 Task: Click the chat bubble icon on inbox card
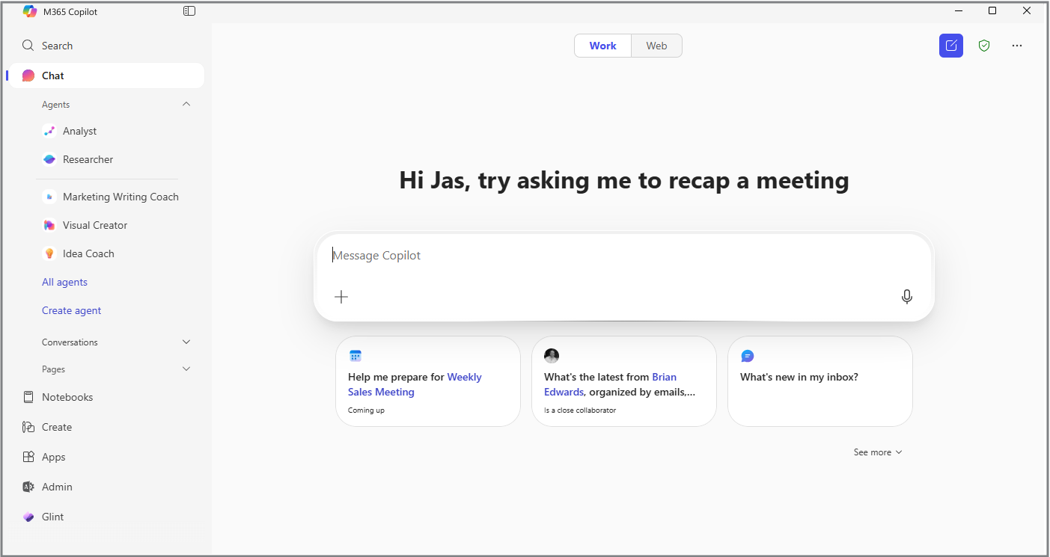point(747,356)
